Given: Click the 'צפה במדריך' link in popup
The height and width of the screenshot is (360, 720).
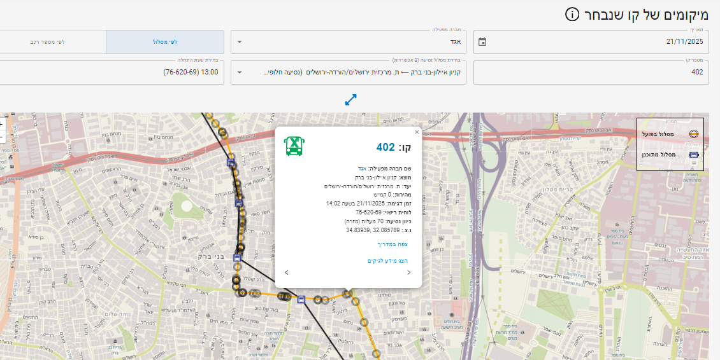Looking at the screenshot, I should click(x=392, y=244).
